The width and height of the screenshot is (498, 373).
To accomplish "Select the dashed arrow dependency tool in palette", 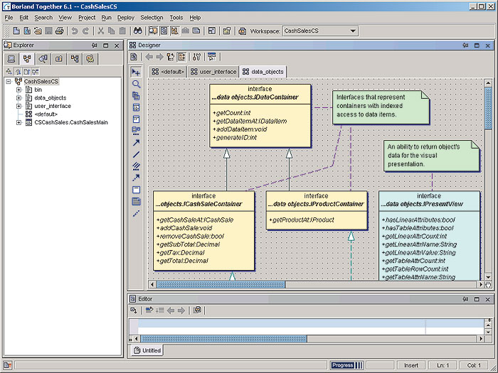I will click(x=137, y=178).
